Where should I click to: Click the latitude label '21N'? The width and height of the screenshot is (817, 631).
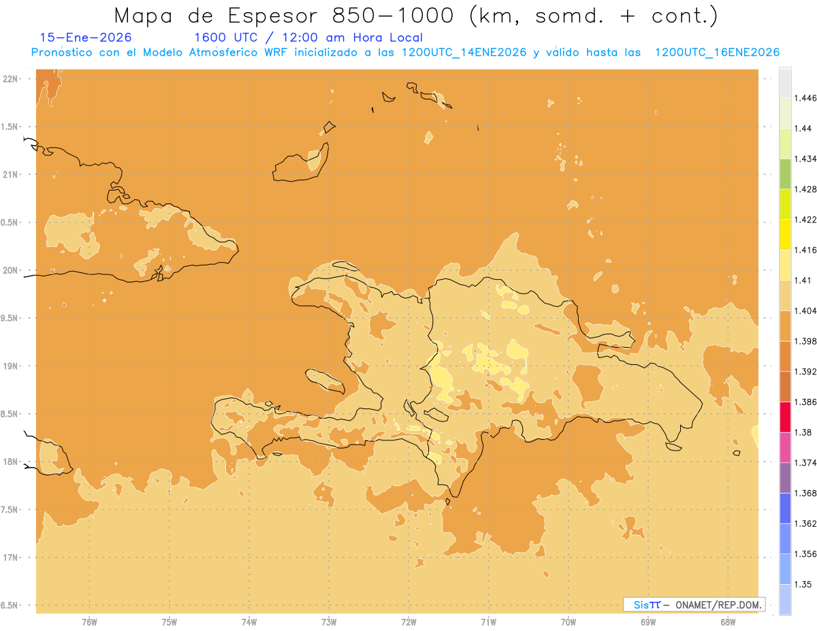11,174
